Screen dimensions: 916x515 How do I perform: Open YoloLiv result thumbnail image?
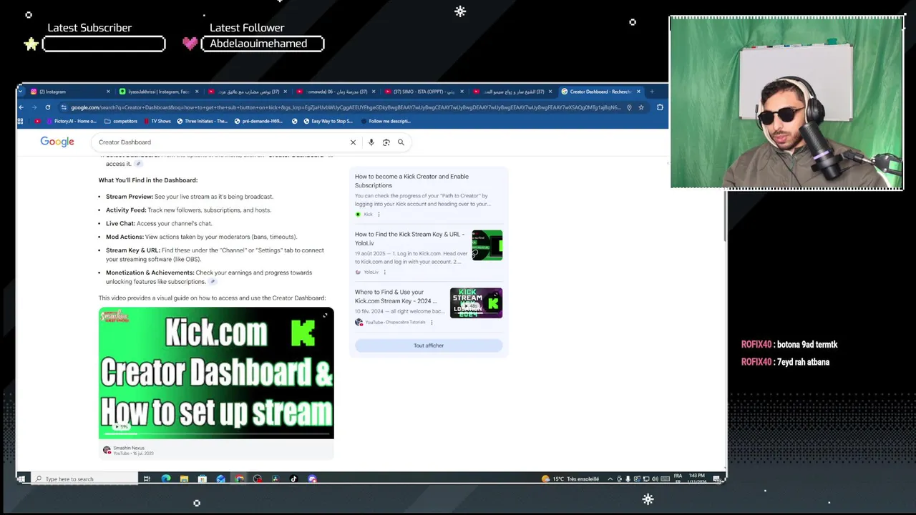(487, 245)
